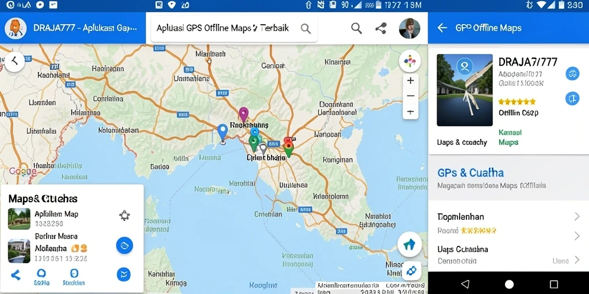The width and height of the screenshot is (589, 294).
Task: Tap blue round button beside Mehantha row
Action: pos(124,246)
